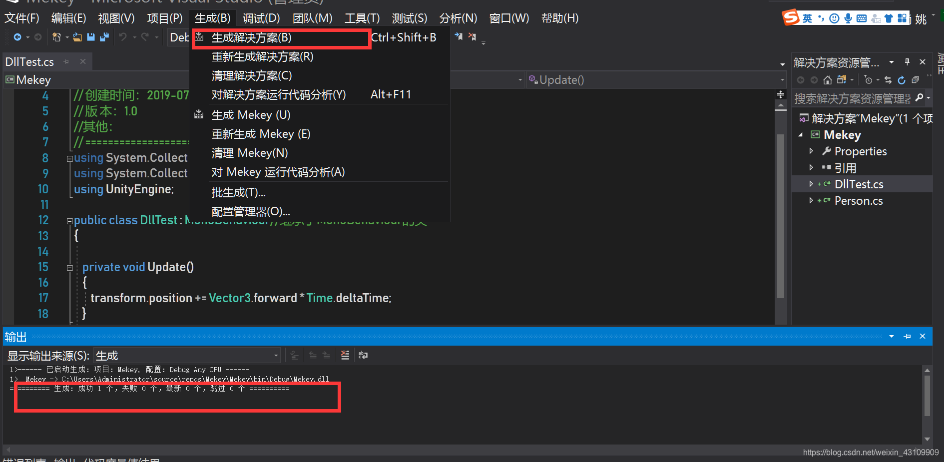Click the Sogou emoji smiley icon

pos(834,18)
